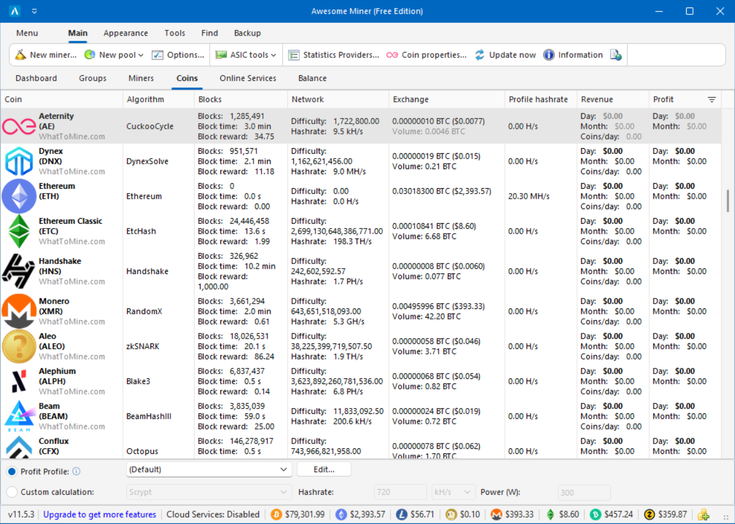The height and width of the screenshot is (524, 735).
Task: Open the (Default) profit profile dropdown
Action: 209,469
